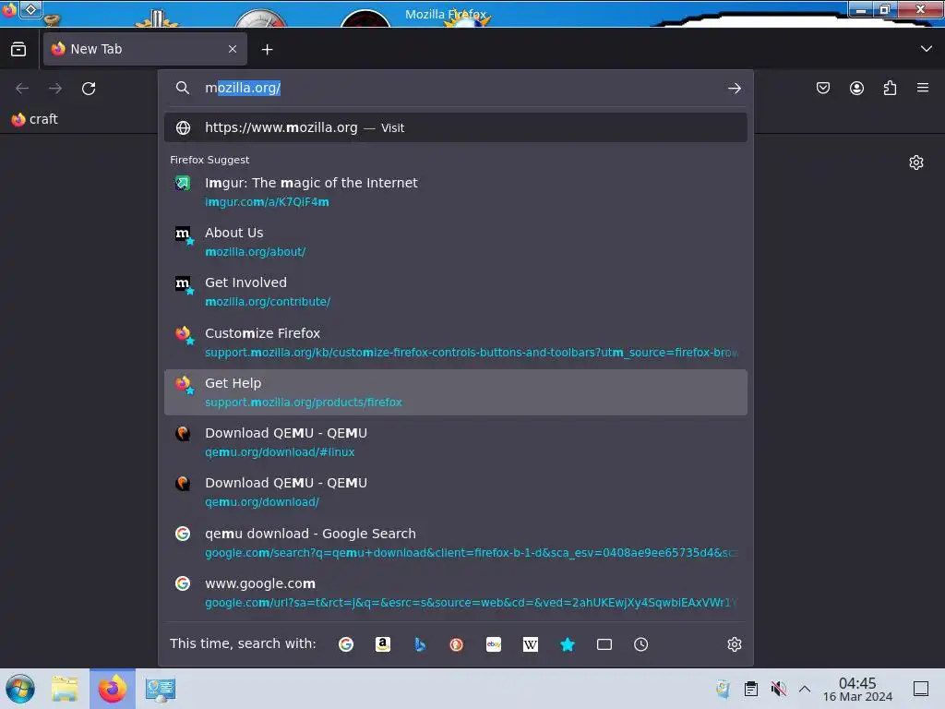Search this time with Wikipedia
The image size is (945, 709).
531,644
